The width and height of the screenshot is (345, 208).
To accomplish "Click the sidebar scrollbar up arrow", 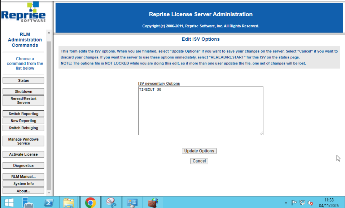I will 49,33.
